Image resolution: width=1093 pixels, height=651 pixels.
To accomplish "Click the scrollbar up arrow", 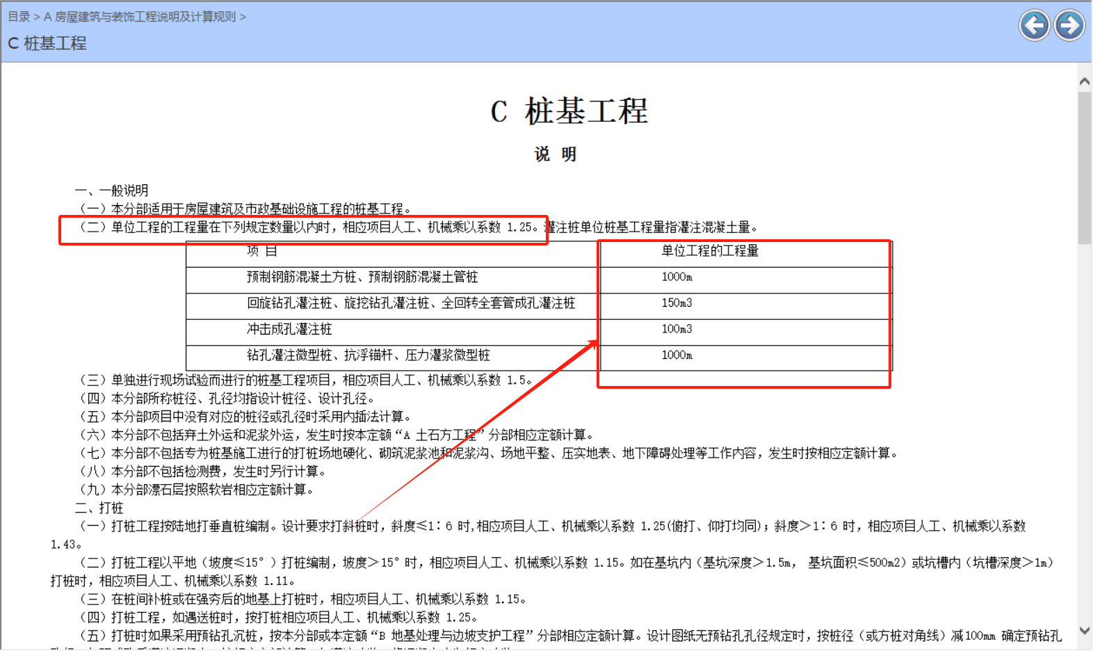I will [x=1085, y=81].
